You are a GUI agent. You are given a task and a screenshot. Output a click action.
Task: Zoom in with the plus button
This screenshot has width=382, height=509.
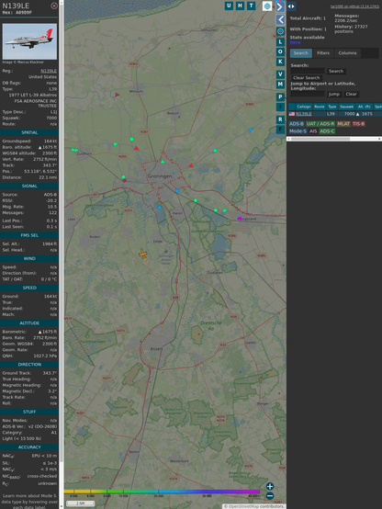[270, 486]
